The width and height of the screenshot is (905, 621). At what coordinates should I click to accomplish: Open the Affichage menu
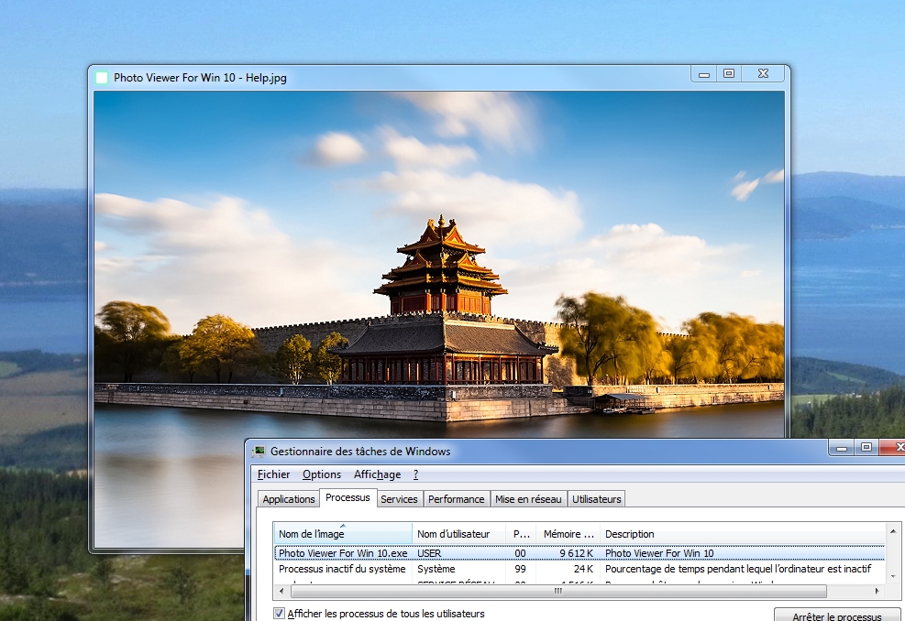pyautogui.click(x=377, y=474)
